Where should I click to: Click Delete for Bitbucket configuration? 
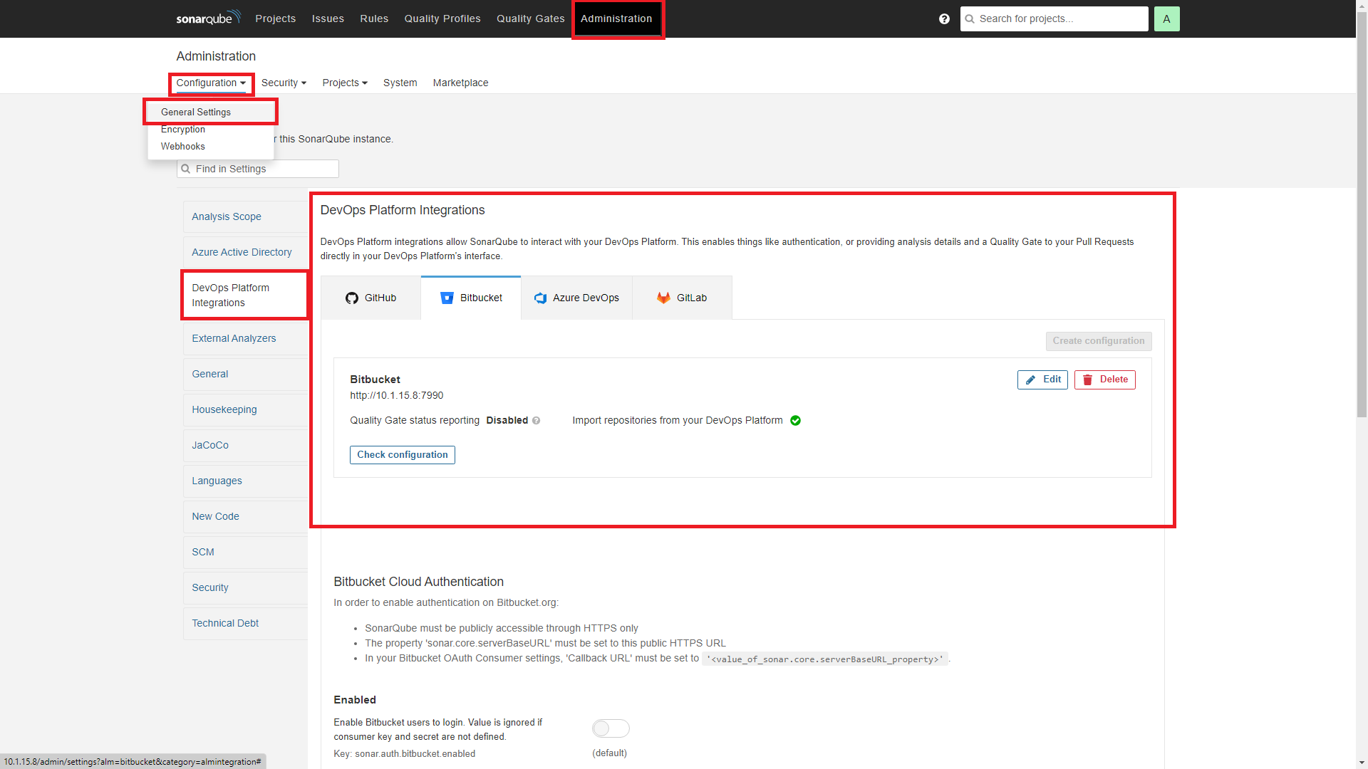1105,380
